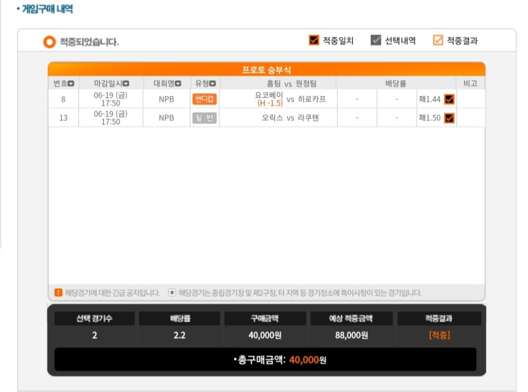
Task: Click the 패1.44 checkbox for 요코베이 match
Action: coord(449,99)
